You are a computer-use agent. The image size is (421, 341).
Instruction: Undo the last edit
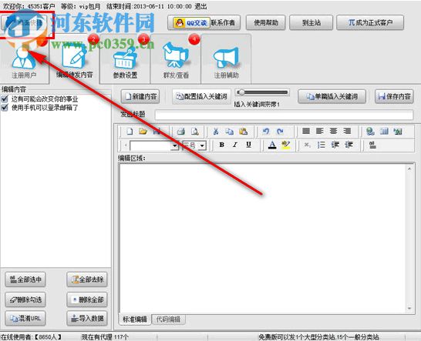click(x=266, y=132)
